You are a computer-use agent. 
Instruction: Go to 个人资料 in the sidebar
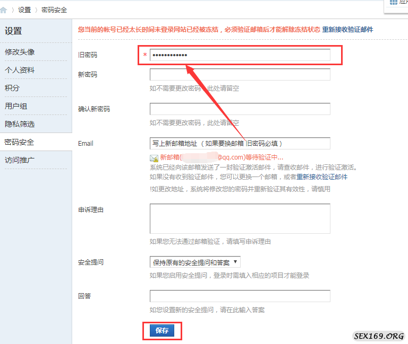point(20,70)
